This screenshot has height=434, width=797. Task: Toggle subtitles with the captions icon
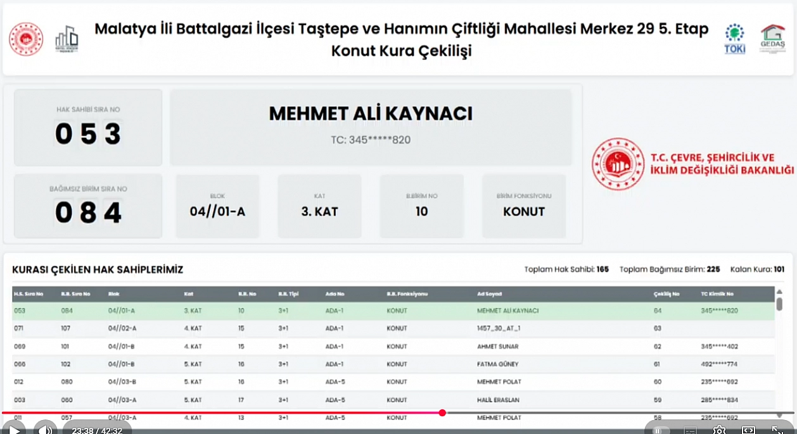tap(690, 430)
